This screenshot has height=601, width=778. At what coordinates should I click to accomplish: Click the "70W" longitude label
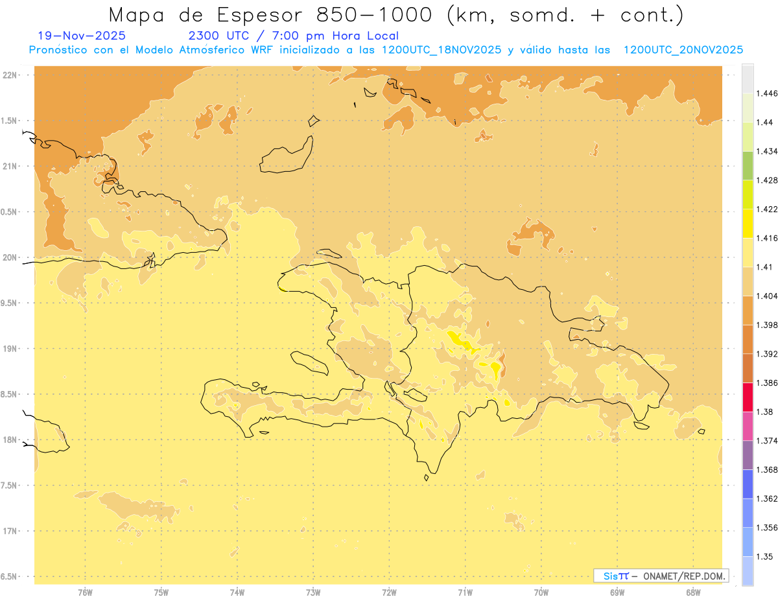(541, 593)
